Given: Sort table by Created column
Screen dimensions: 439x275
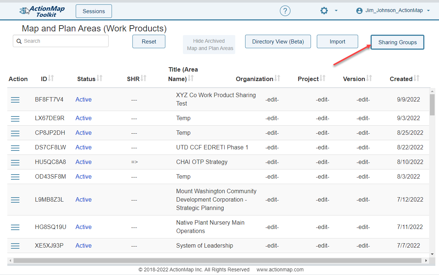Looking at the screenshot, I should 416,78.
